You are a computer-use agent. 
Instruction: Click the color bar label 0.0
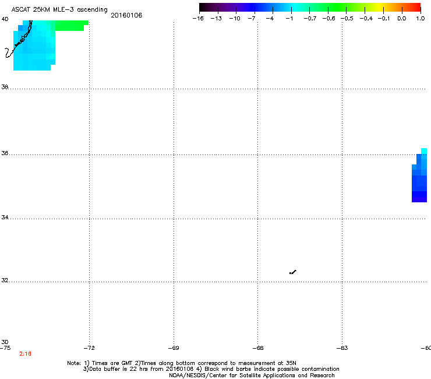pos(402,19)
